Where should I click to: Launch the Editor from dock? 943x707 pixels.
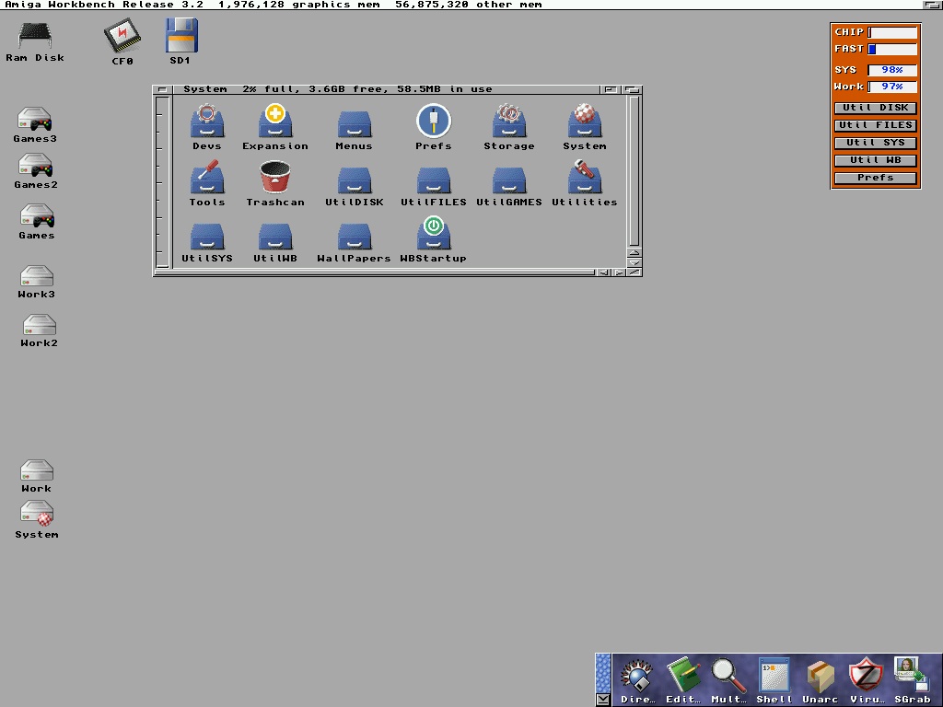point(683,680)
